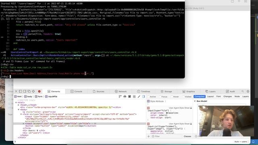Open the Graphics tab
This screenshot has height=145, width=258.
click(x=189, y=91)
